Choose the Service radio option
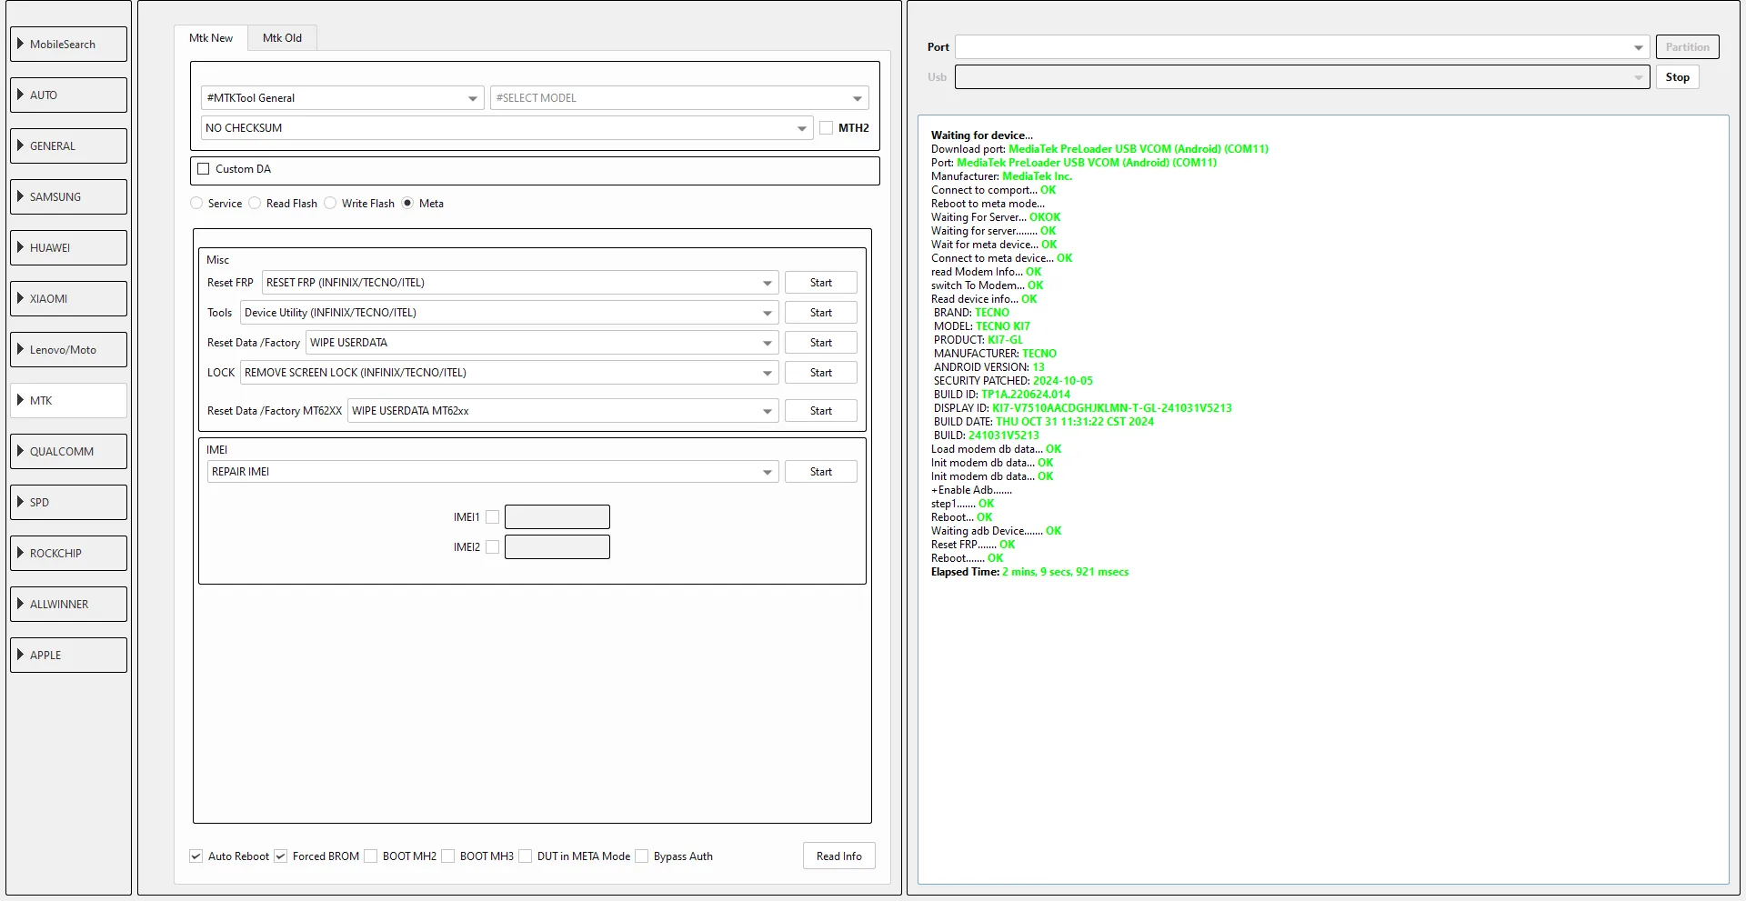This screenshot has width=1746, height=901. [196, 204]
